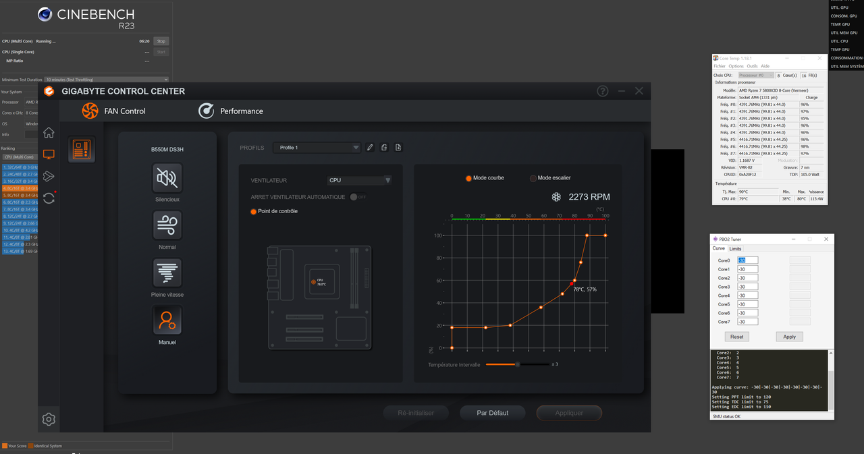
Task: Open the Options menu in Core Temp
Action: coord(736,66)
